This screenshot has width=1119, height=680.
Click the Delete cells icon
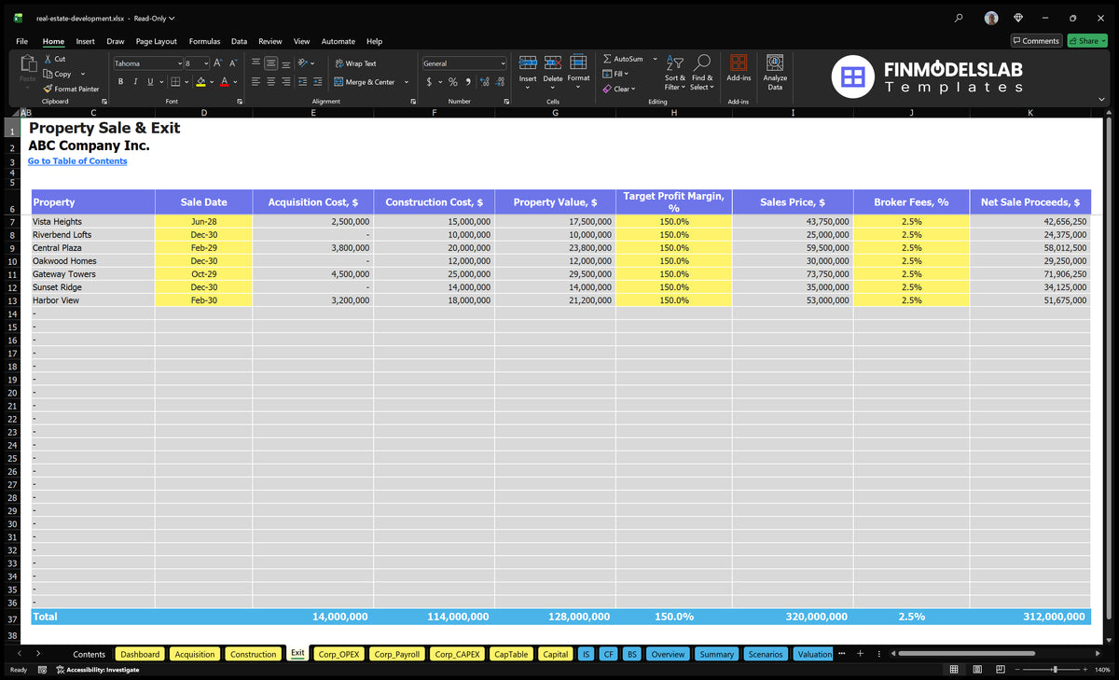pos(553,62)
